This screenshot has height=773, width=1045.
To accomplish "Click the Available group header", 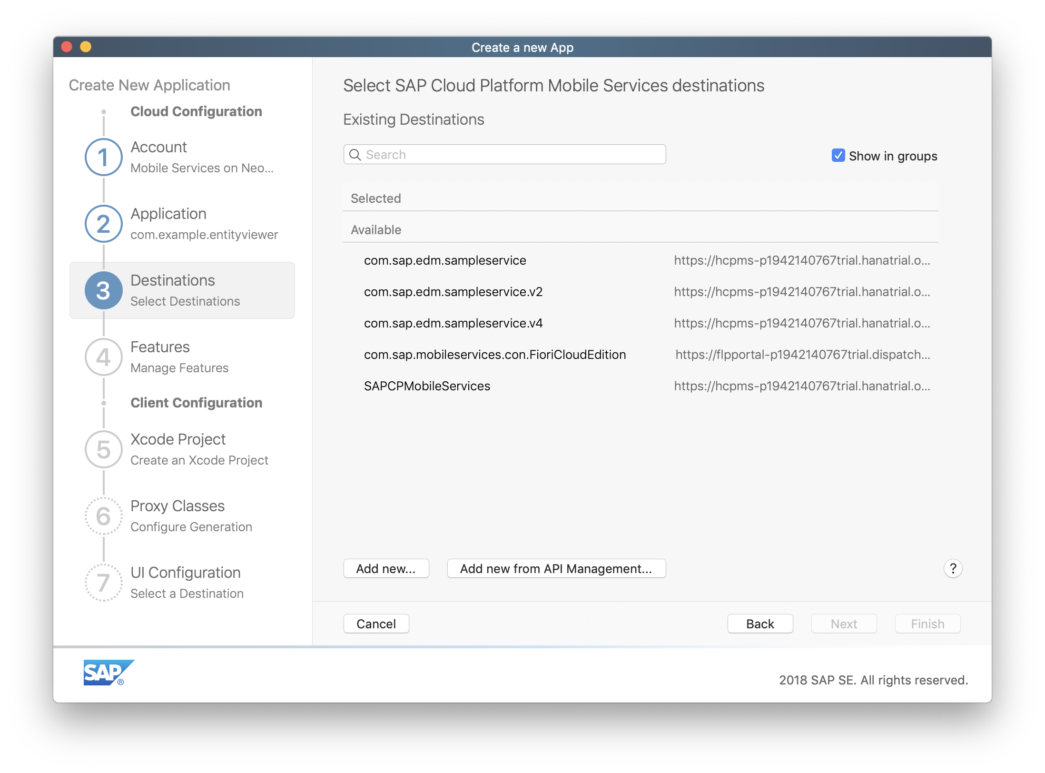I will pyautogui.click(x=641, y=229).
